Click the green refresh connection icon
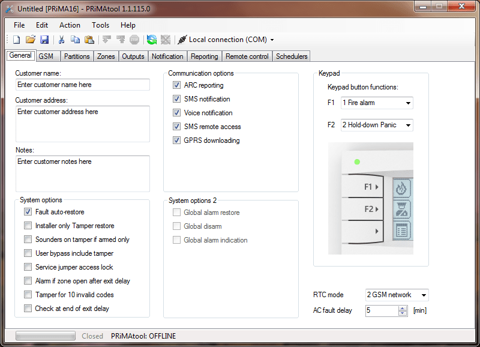Viewport: 480px width, 347px height. (x=152, y=40)
